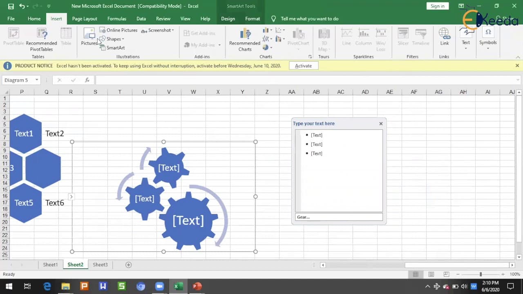Image resolution: width=523 pixels, height=294 pixels.
Task: Switch to PowerPoint on the taskbar
Action: pos(197,286)
